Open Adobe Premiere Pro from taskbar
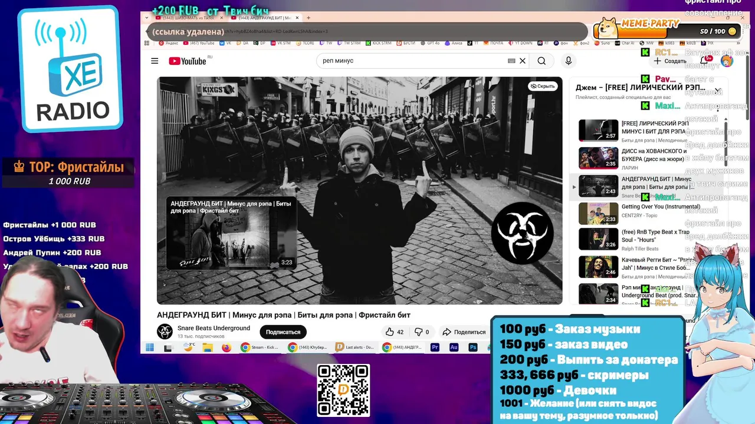 tap(435, 347)
